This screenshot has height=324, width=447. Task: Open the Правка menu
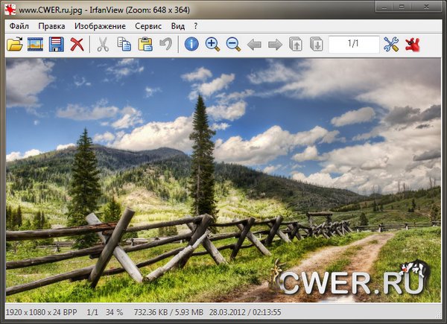coord(51,26)
